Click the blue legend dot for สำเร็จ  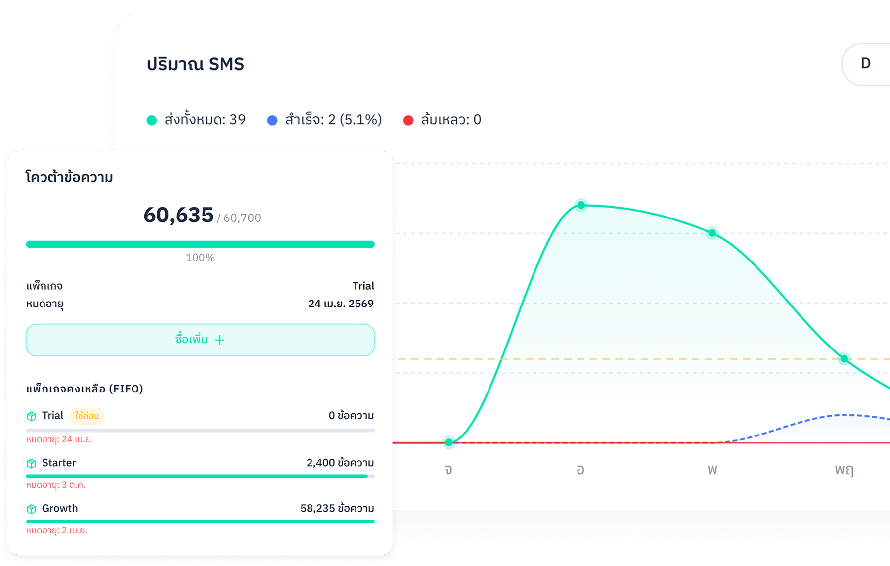pyautogui.click(x=272, y=120)
